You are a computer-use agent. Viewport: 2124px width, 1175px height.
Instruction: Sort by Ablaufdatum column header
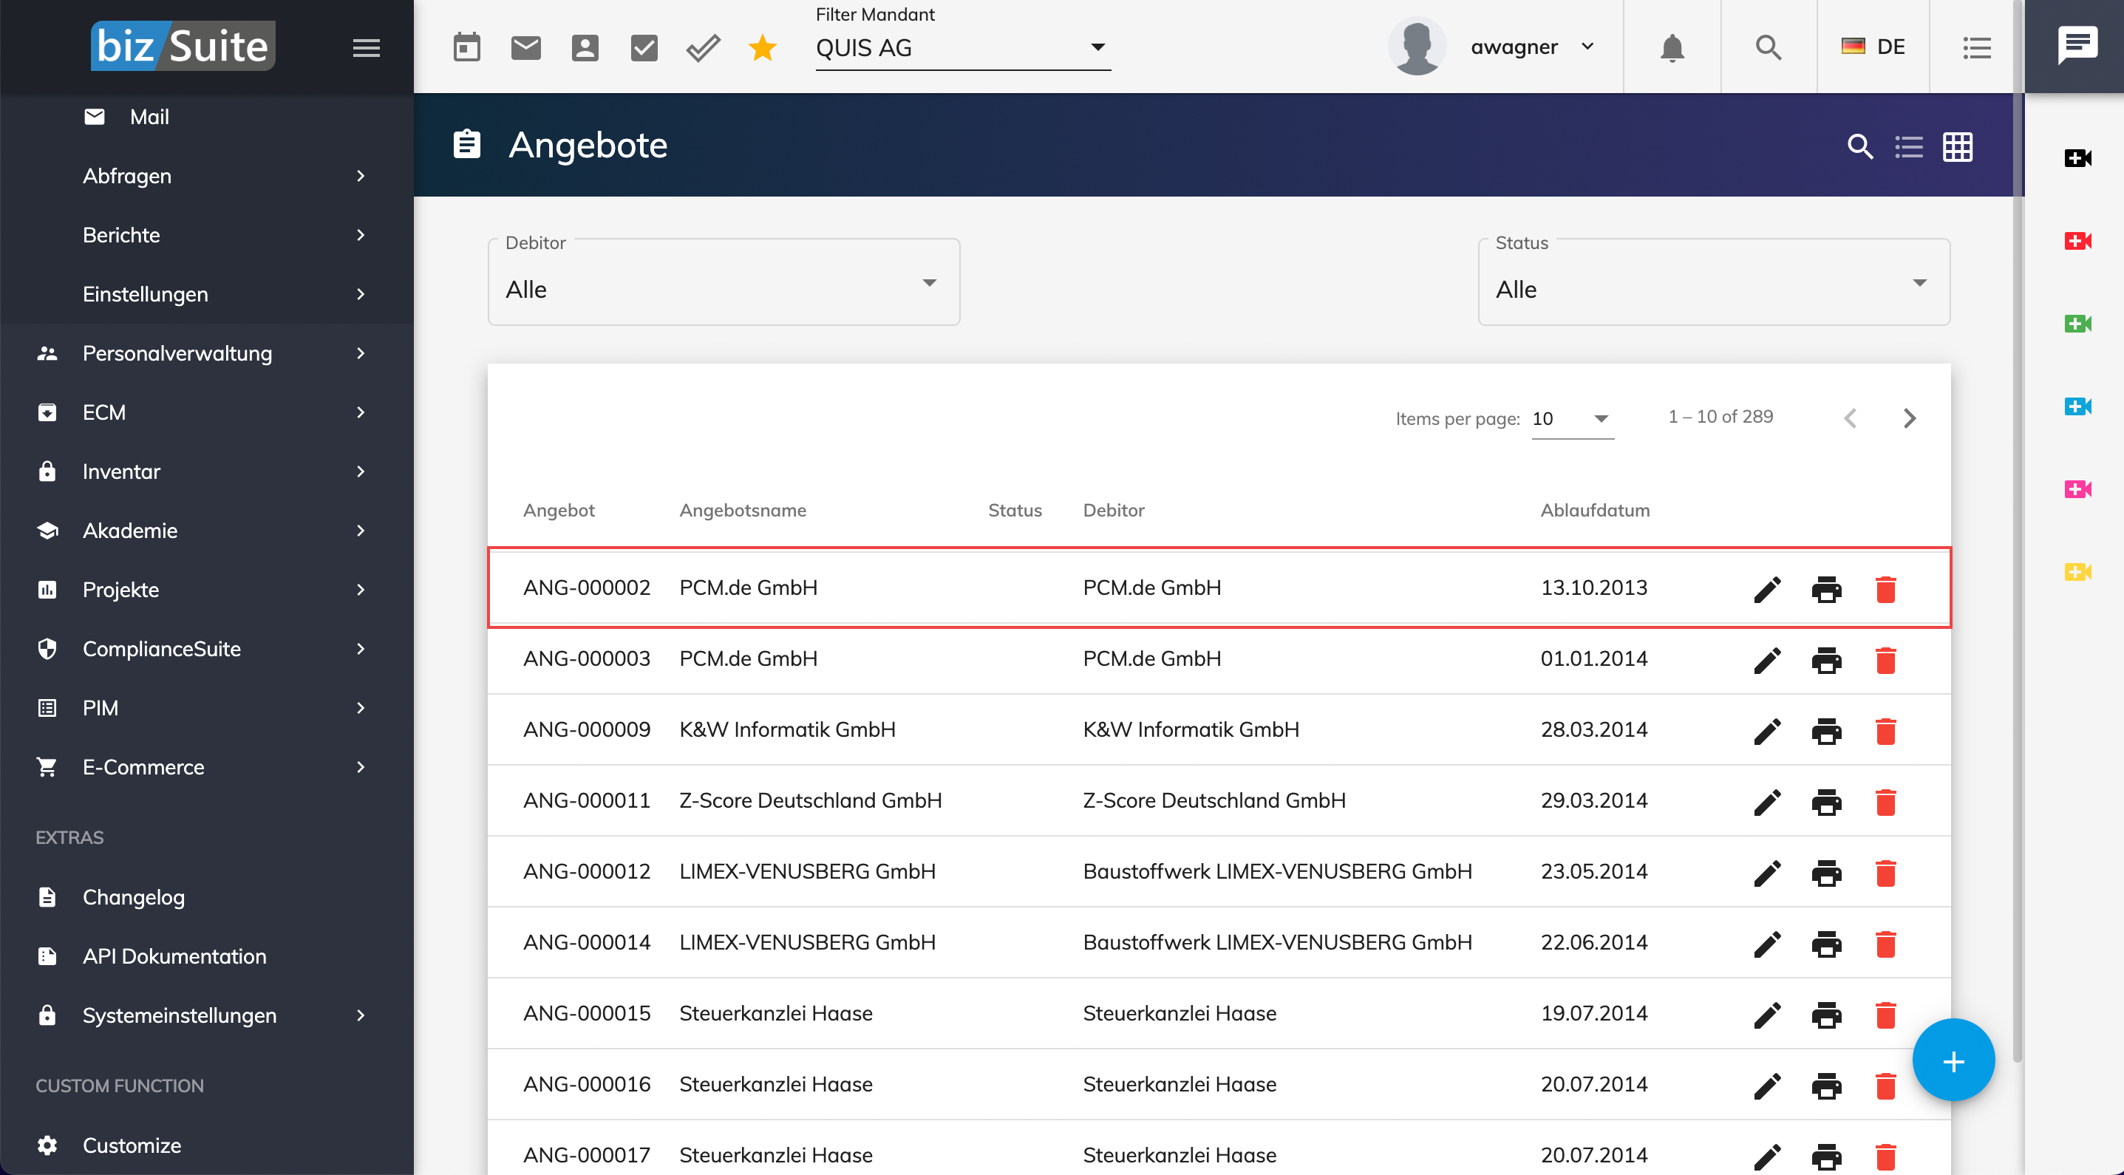pyautogui.click(x=1595, y=511)
